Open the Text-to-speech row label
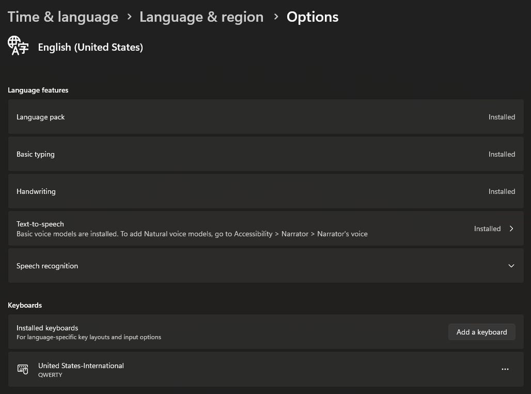Viewport: 531px width, 394px height. pyautogui.click(x=40, y=224)
